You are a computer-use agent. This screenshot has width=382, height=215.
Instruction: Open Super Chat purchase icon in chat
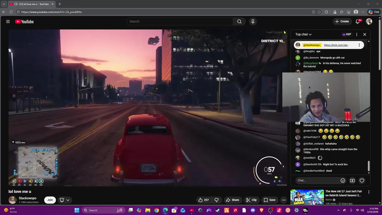tap(352, 180)
